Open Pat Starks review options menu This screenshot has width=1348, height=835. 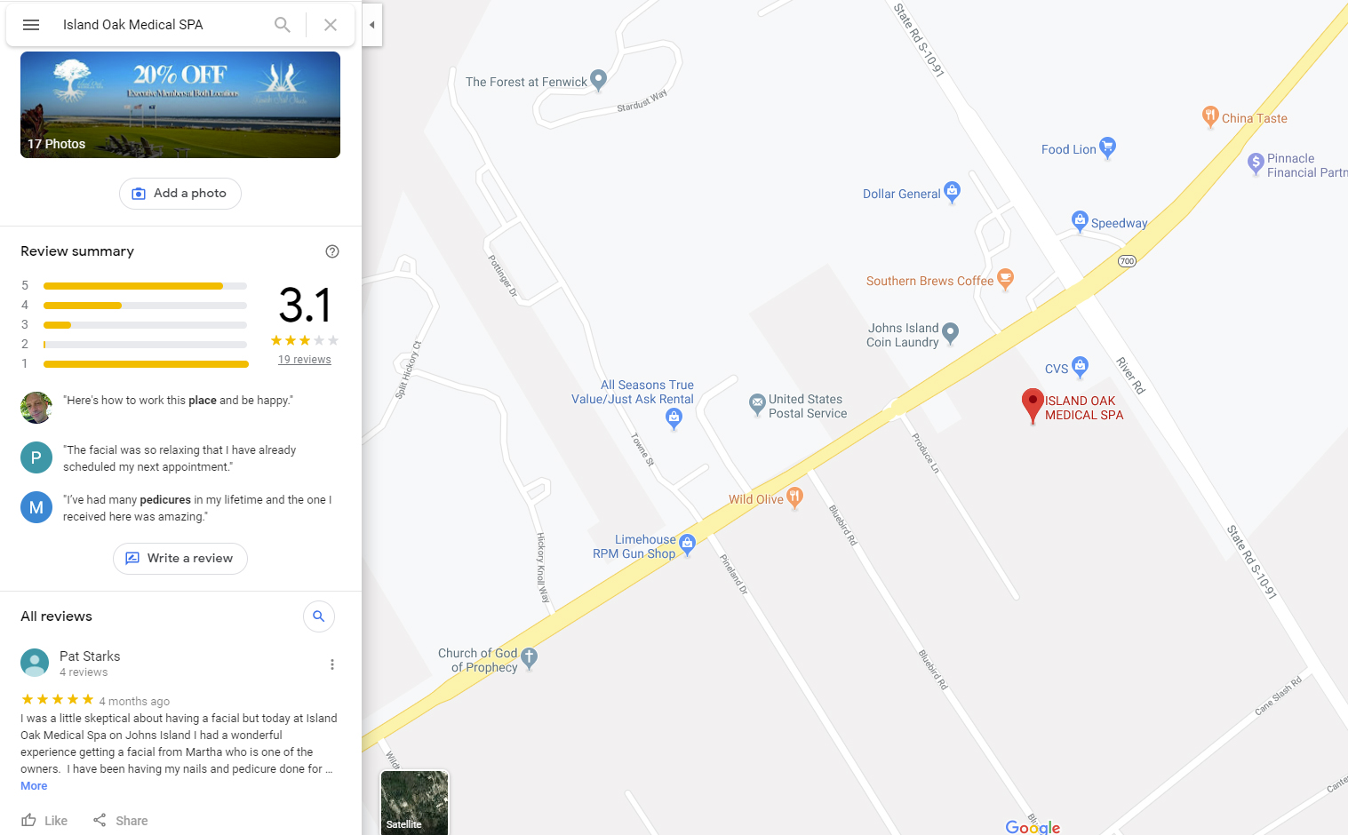[x=332, y=664]
